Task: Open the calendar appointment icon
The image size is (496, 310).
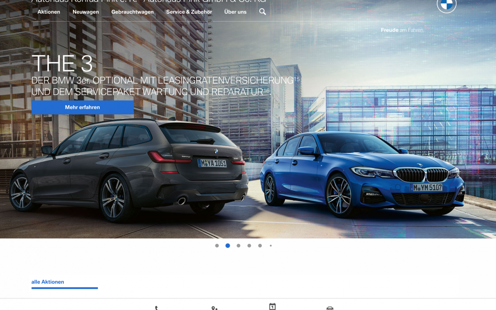Action: [x=272, y=306]
